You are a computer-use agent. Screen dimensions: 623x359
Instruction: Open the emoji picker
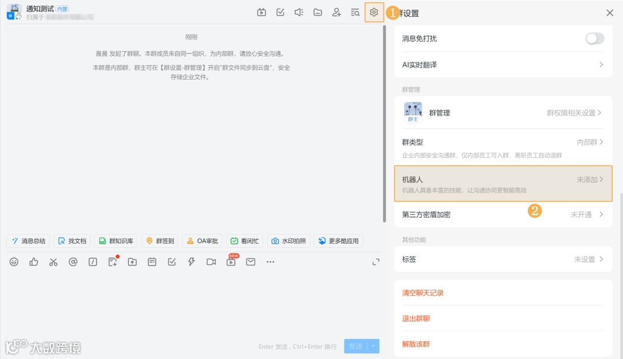point(14,262)
